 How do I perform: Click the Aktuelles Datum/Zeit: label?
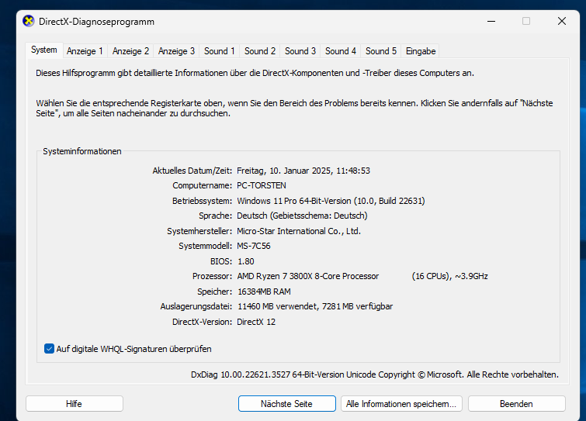pos(192,171)
